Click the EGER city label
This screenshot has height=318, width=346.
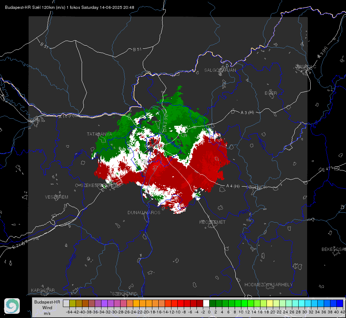coord(271,93)
